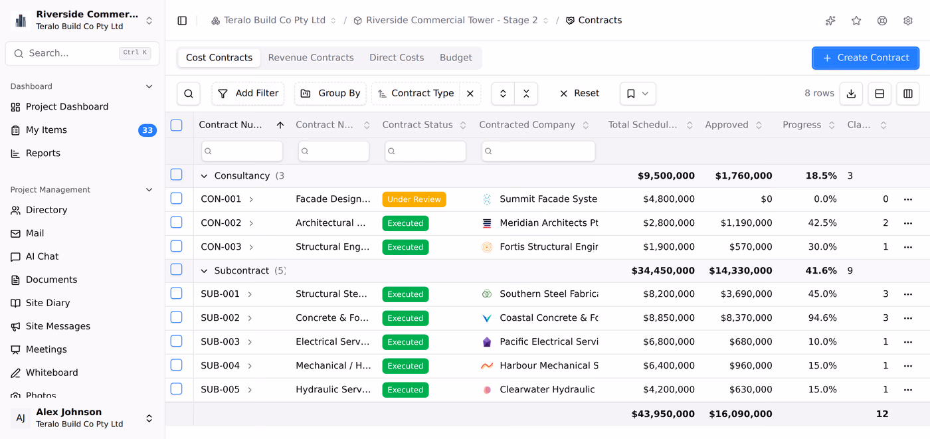Viewport: 930px width, 439px height.
Task: Collapse all groups arrows icon
Action: click(526, 94)
